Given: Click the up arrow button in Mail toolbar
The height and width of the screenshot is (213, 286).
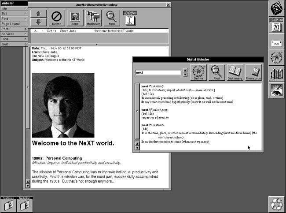Looking at the screenshot, I should coord(38,14).
